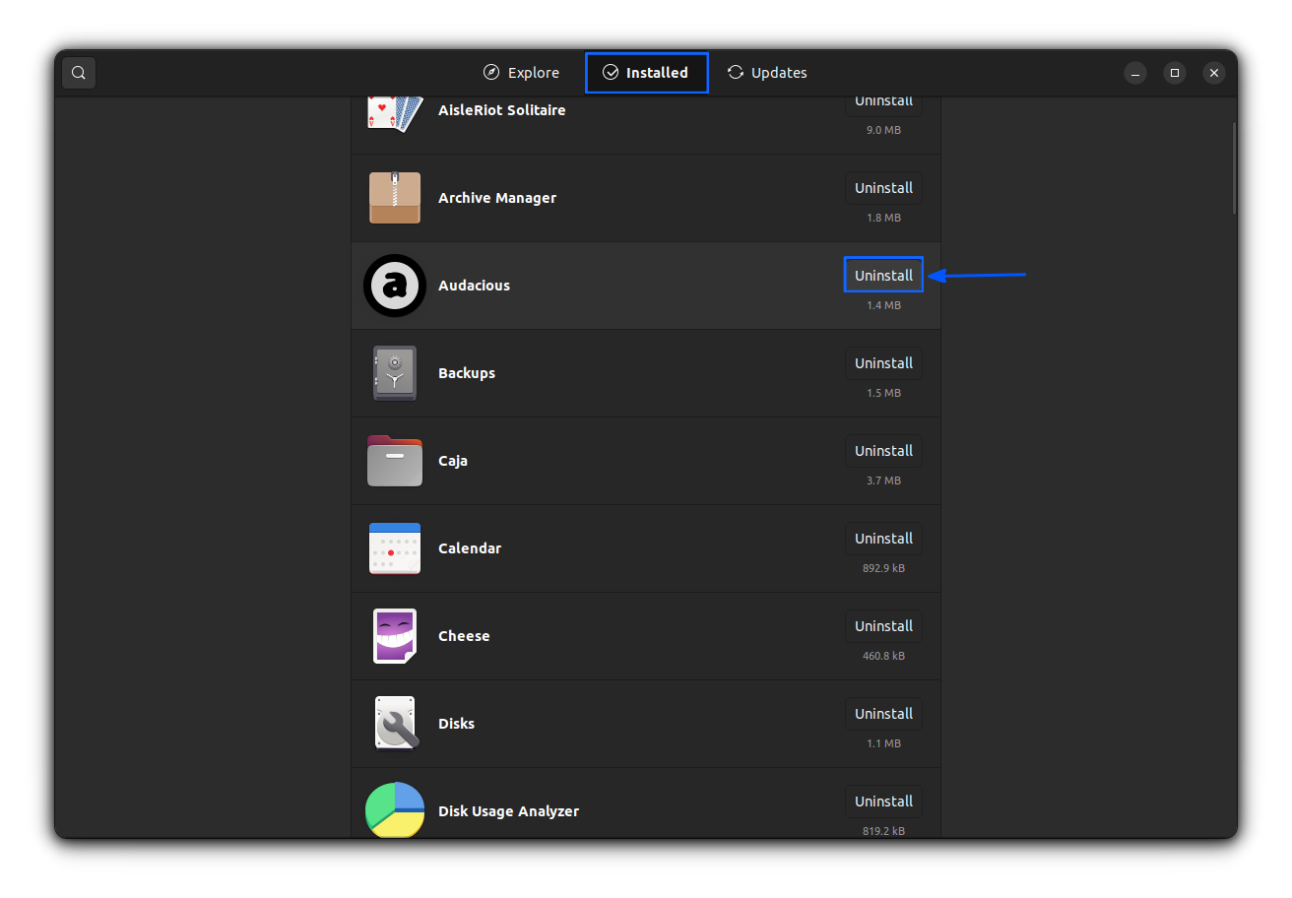Click the Disk Usage Analyzer pie chart icon
Image resolution: width=1292 pixels, height=898 pixels.
tap(394, 810)
